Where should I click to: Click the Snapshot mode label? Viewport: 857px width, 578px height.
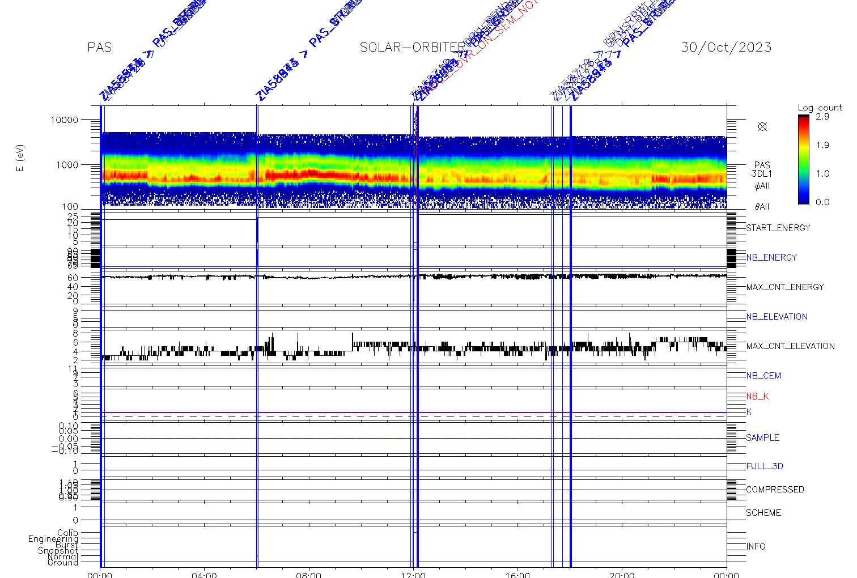(x=58, y=551)
